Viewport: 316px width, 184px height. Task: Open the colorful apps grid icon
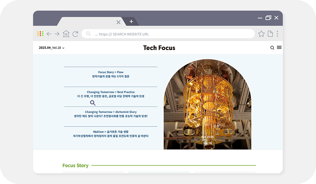pos(40,34)
